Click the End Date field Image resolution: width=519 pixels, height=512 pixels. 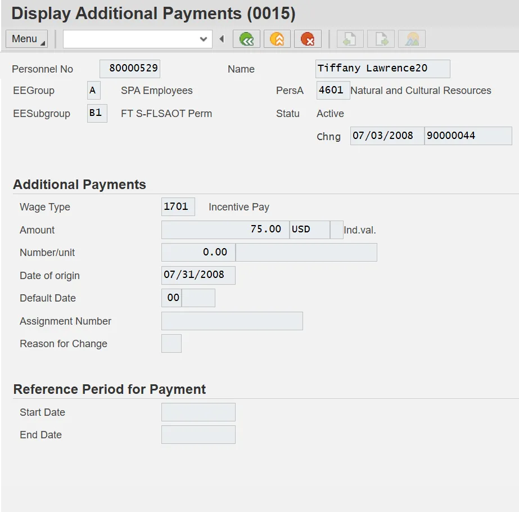(198, 434)
